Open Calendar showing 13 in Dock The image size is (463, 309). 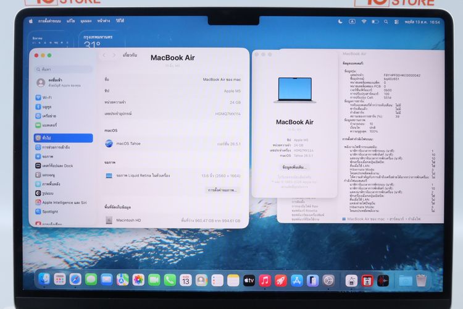tap(186, 280)
